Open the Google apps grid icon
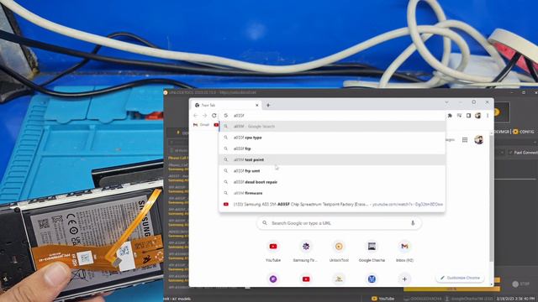Viewport: 538px width, 302px height. point(465,140)
